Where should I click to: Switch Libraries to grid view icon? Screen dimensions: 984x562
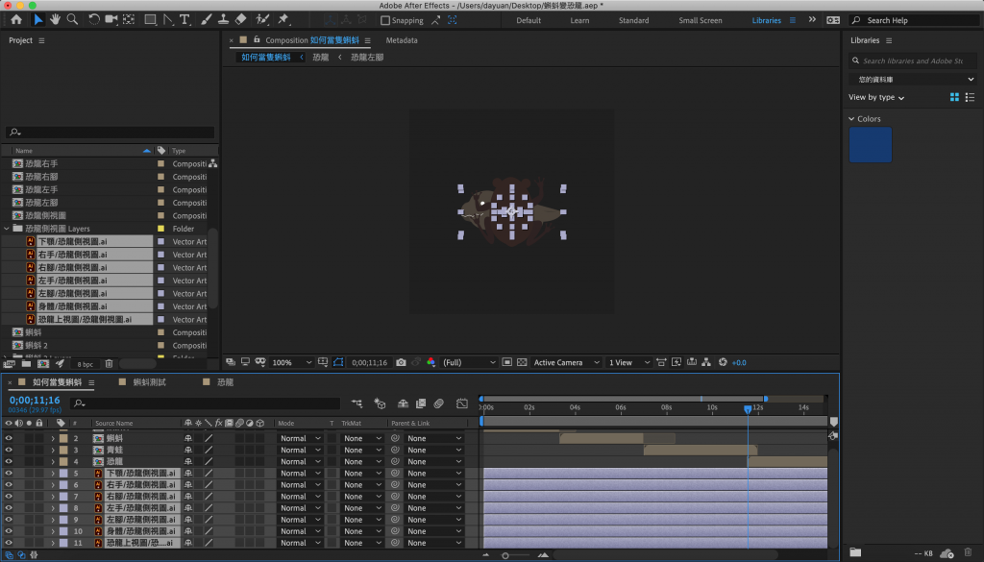point(954,97)
